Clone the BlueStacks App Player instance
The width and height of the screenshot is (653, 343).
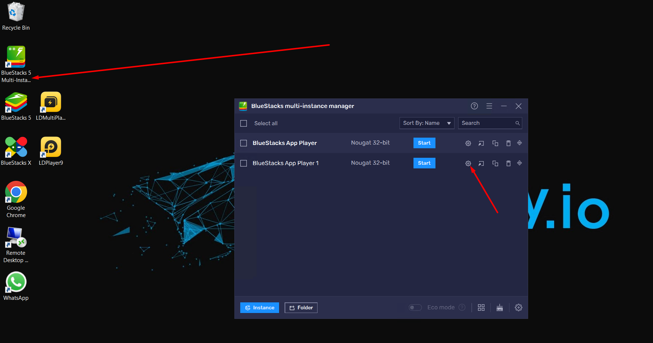pos(495,143)
